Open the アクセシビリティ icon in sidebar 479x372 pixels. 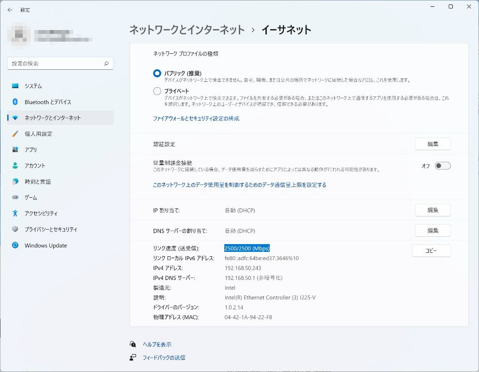[x=15, y=214]
